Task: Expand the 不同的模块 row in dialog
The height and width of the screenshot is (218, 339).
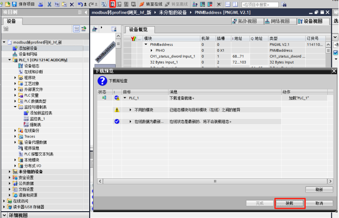Action: point(130,110)
